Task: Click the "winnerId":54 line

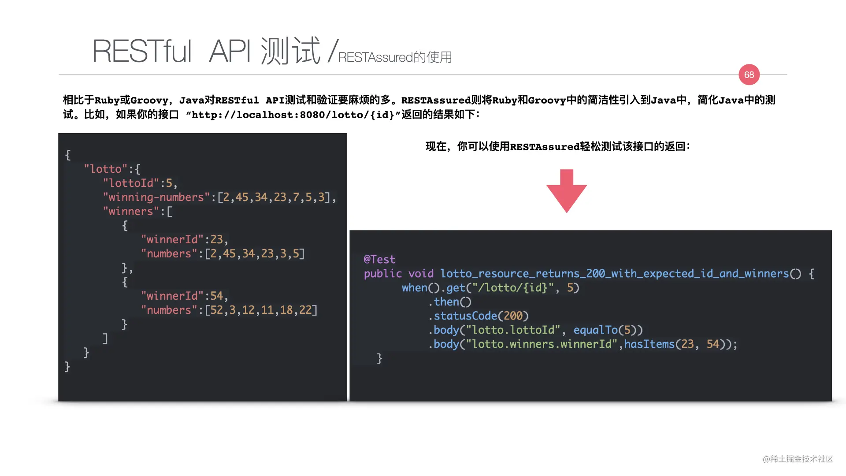Action: click(x=185, y=296)
